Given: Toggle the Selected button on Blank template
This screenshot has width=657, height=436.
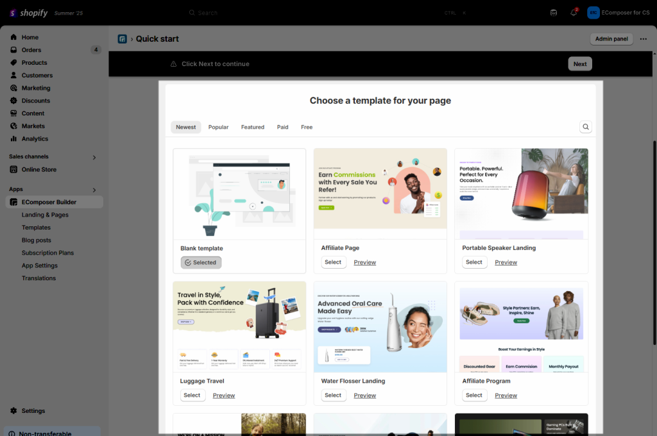Looking at the screenshot, I should (x=201, y=263).
